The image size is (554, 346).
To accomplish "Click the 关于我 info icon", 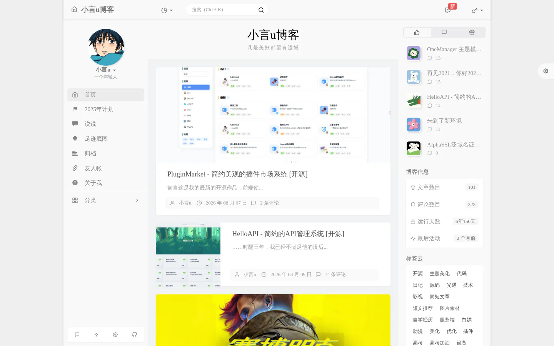I will [75, 183].
